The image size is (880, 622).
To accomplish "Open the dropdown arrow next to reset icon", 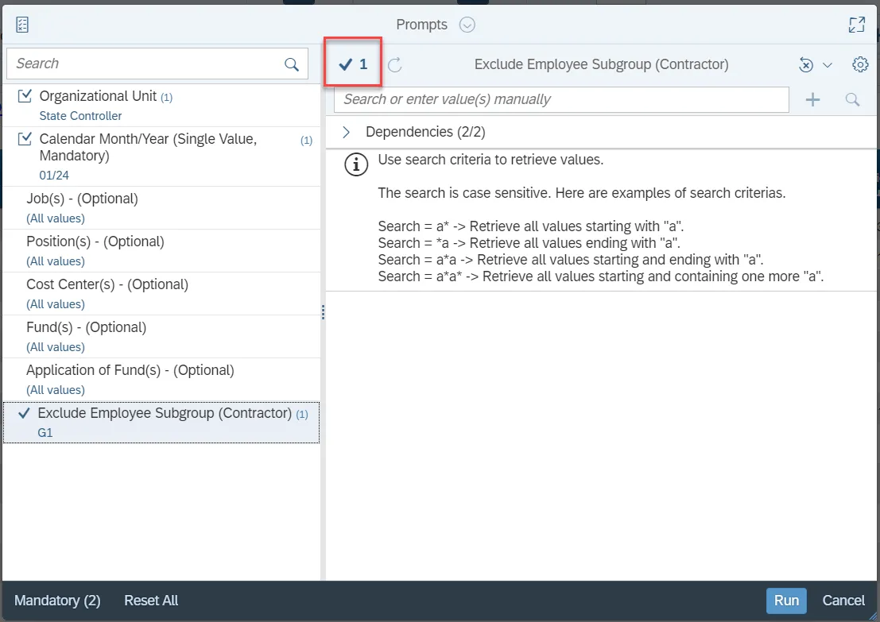I will click(828, 65).
